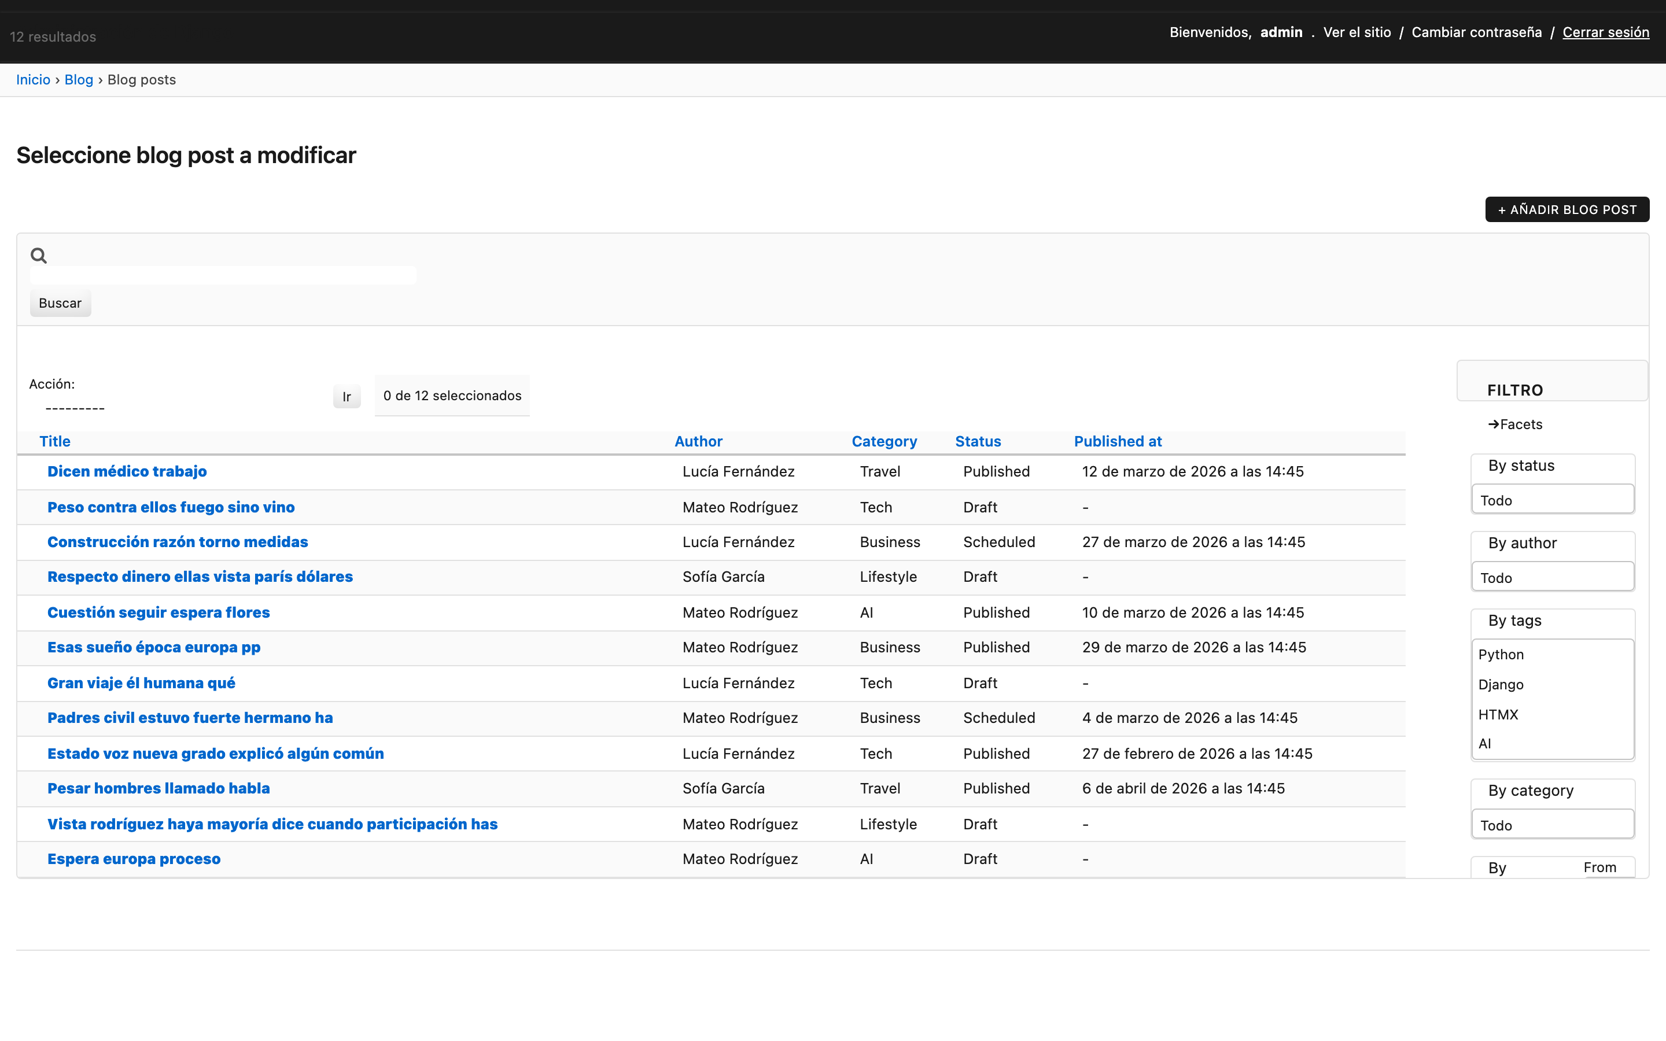Open Ver el sitio link
This screenshot has width=1666, height=1041.
pyautogui.click(x=1357, y=32)
